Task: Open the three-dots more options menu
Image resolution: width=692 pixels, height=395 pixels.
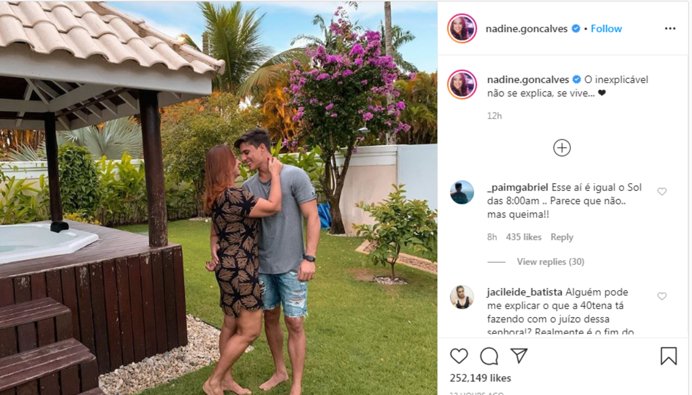Action: 670,29
